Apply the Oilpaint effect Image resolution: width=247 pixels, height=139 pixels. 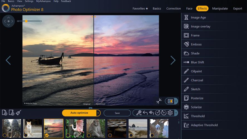[196, 71]
